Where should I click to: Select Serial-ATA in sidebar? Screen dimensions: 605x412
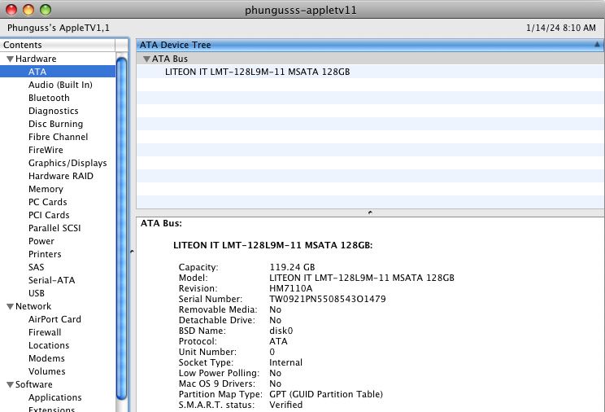pyautogui.click(x=52, y=280)
